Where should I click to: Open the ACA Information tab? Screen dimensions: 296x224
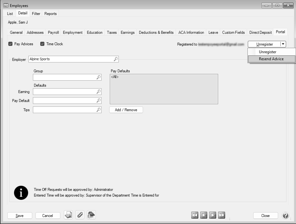point(191,33)
